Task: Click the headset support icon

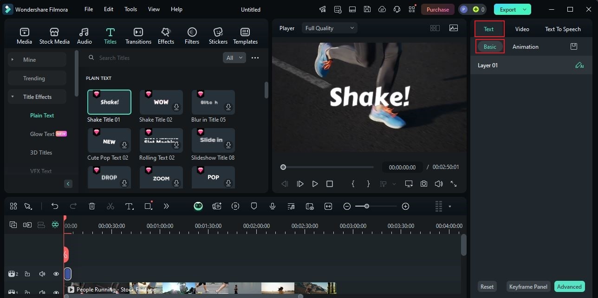Action: [397, 9]
